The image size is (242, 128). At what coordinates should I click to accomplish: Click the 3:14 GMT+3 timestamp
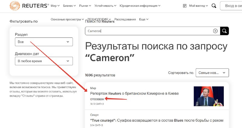tap(96, 125)
